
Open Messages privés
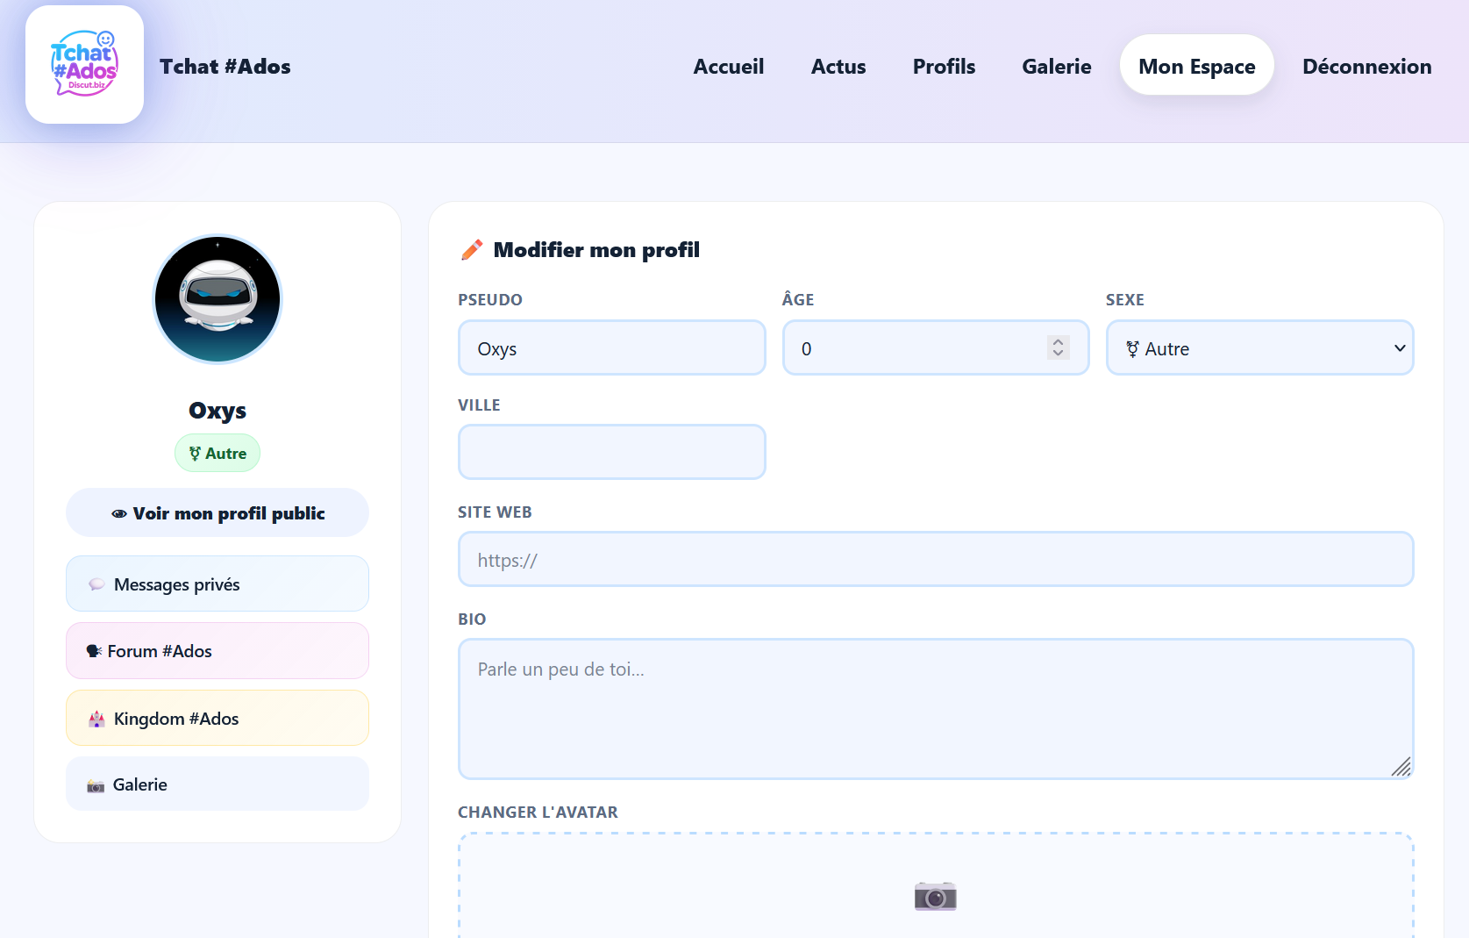tap(217, 584)
